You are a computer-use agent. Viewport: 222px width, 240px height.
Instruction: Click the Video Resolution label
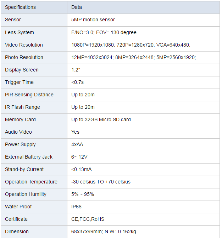(24, 45)
